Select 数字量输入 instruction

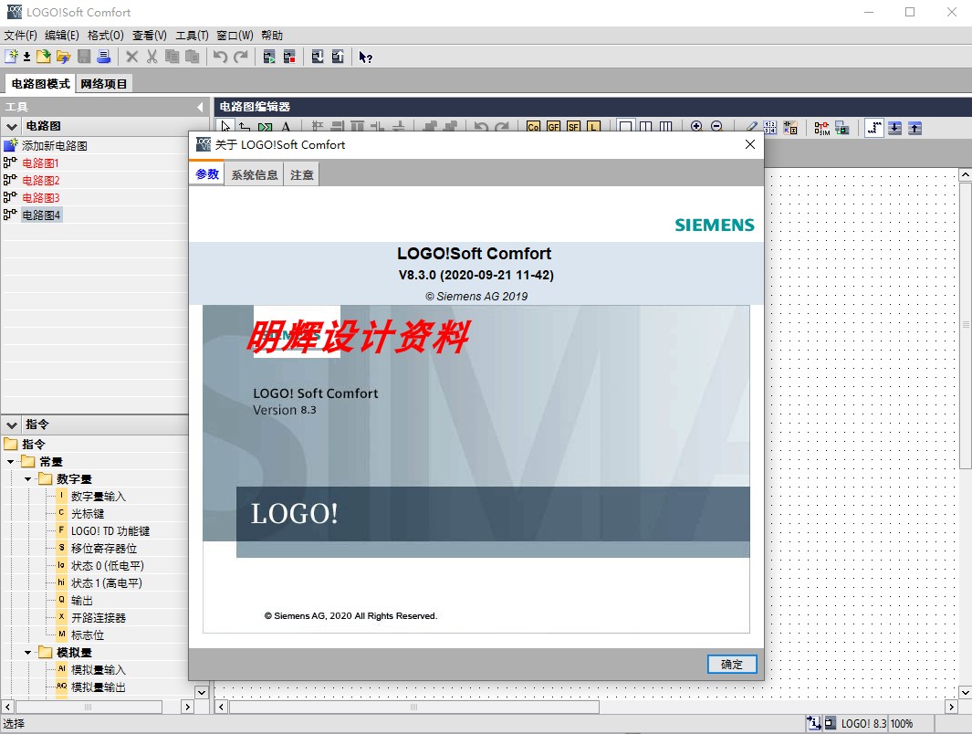point(98,497)
